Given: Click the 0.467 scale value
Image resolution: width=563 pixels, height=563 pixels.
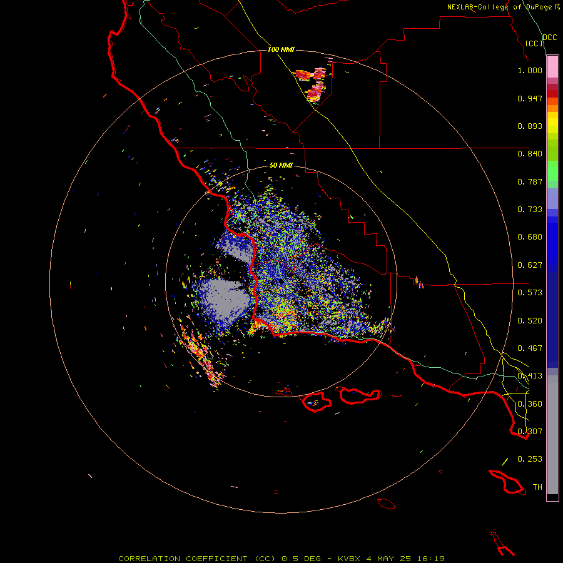Looking at the screenshot, I should 530,348.
